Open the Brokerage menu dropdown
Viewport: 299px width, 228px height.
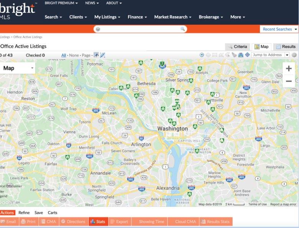211,17
